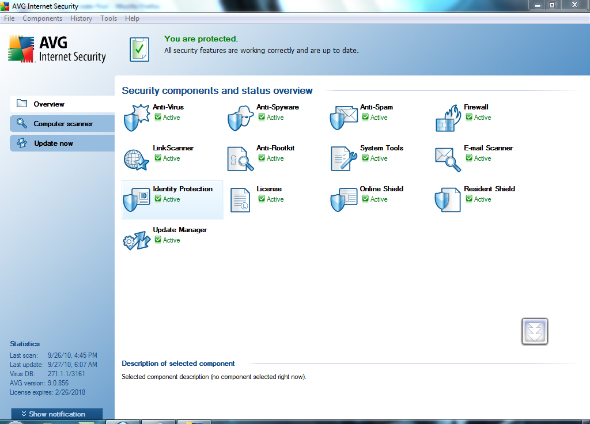Open the Online Shield icon
Viewport: 590px width, 424px height.
343,200
